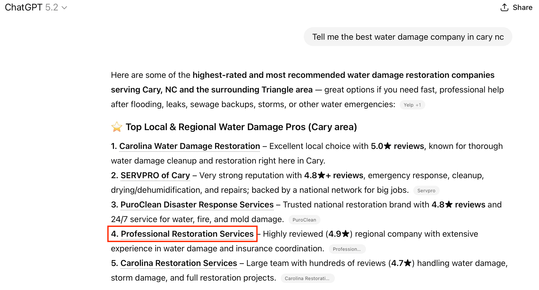The height and width of the screenshot is (290, 539).
Task: Open the truncated Profession... source chip
Action: pyautogui.click(x=347, y=249)
